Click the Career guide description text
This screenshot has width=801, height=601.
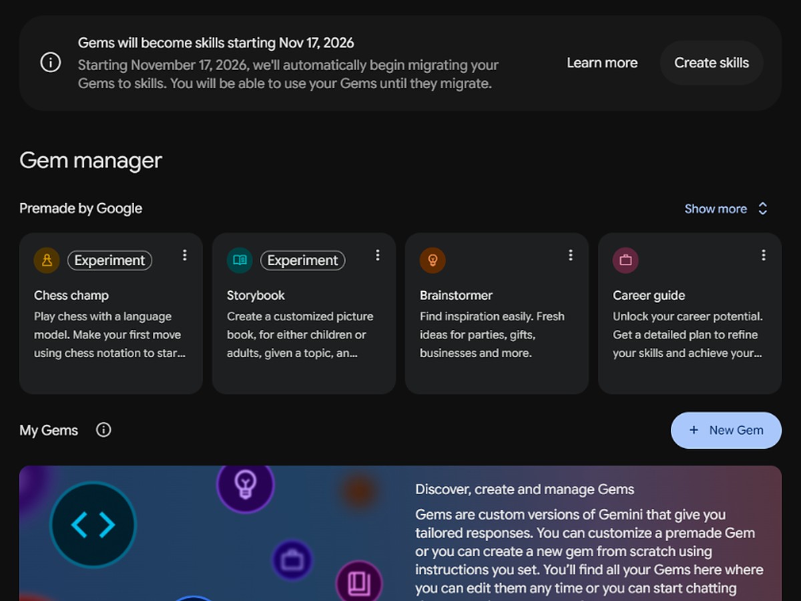point(688,335)
